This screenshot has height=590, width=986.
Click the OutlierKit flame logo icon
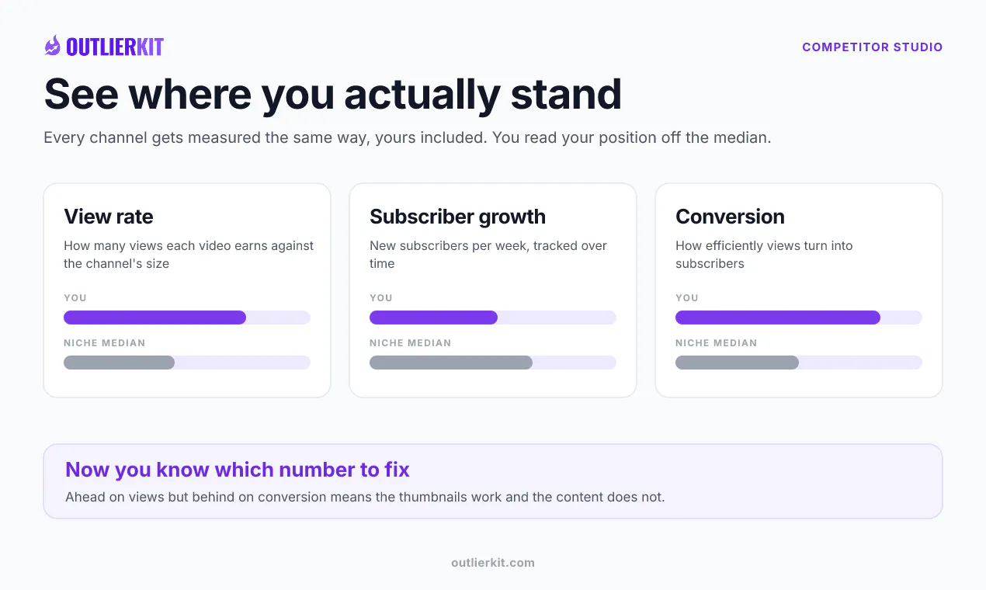[52, 47]
